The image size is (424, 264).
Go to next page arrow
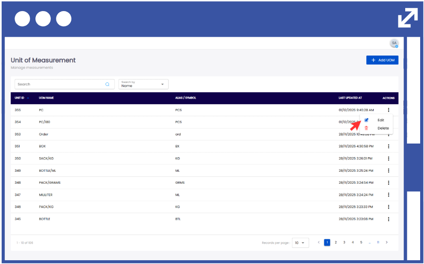click(387, 242)
